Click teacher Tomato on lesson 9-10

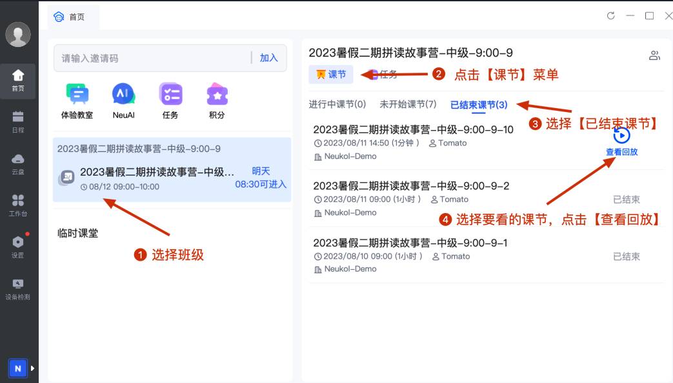(x=448, y=143)
